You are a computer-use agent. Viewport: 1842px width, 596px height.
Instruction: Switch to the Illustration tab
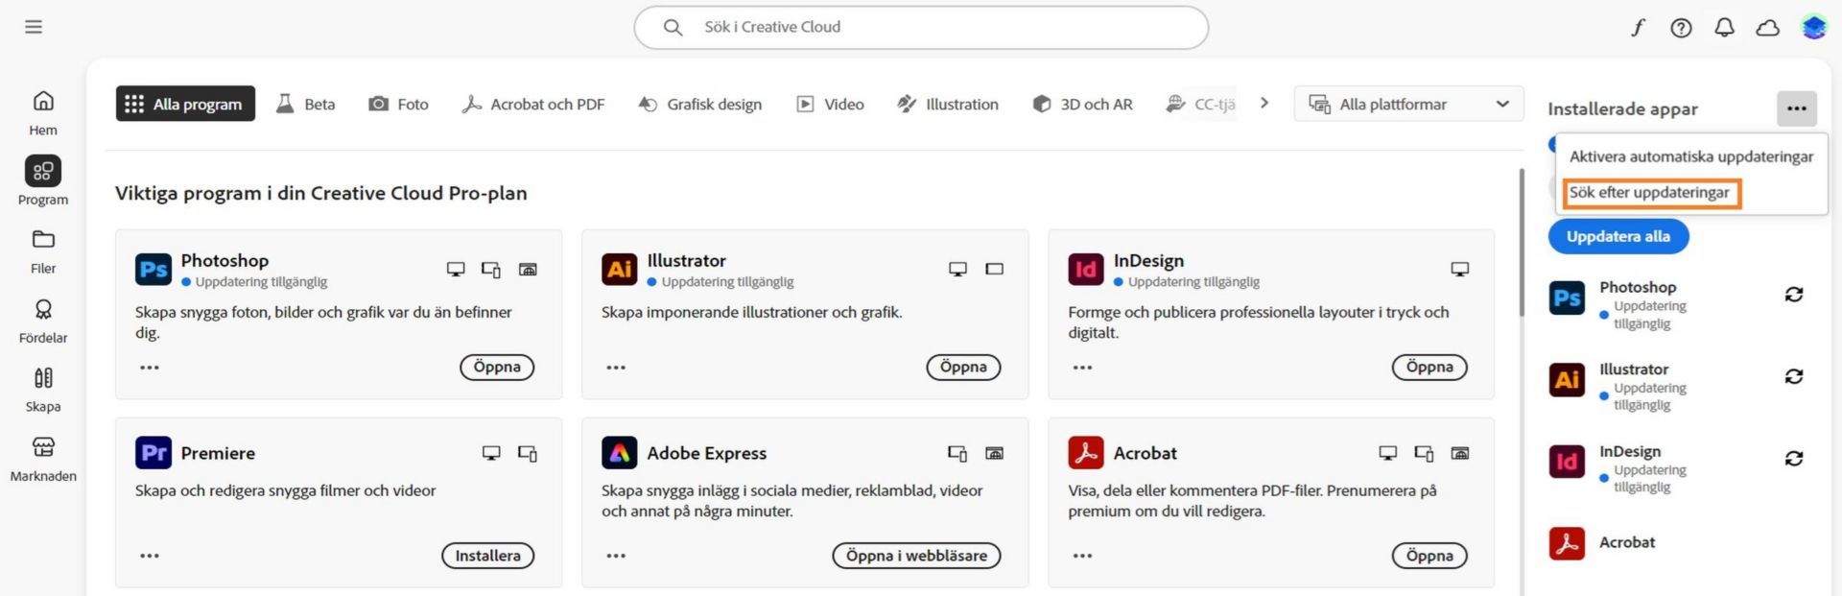tap(948, 104)
